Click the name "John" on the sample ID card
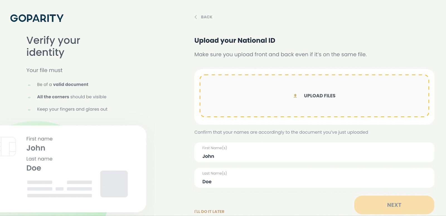This screenshot has width=446, height=216. (36, 148)
